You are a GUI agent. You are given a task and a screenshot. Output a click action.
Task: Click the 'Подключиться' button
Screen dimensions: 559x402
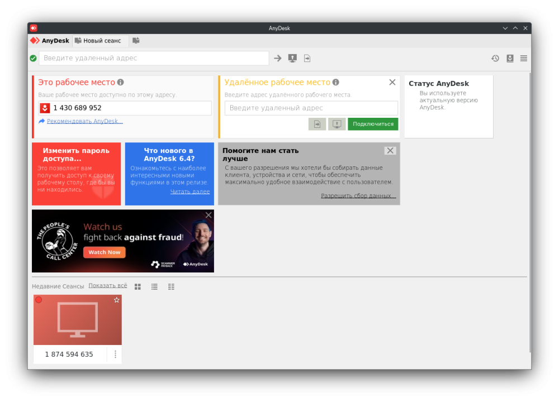coord(373,124)
